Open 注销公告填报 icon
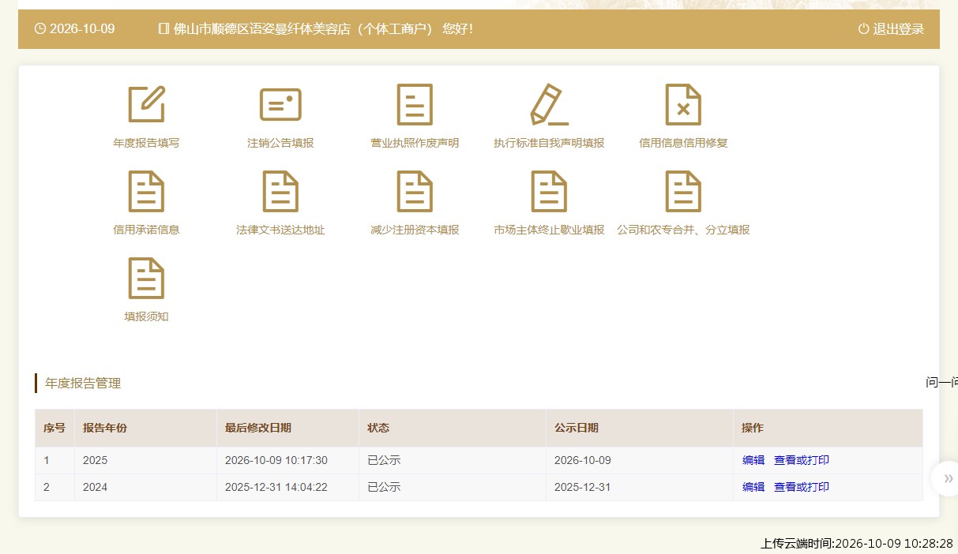This screenshot has width=958, height=554. tap(280, 104)
